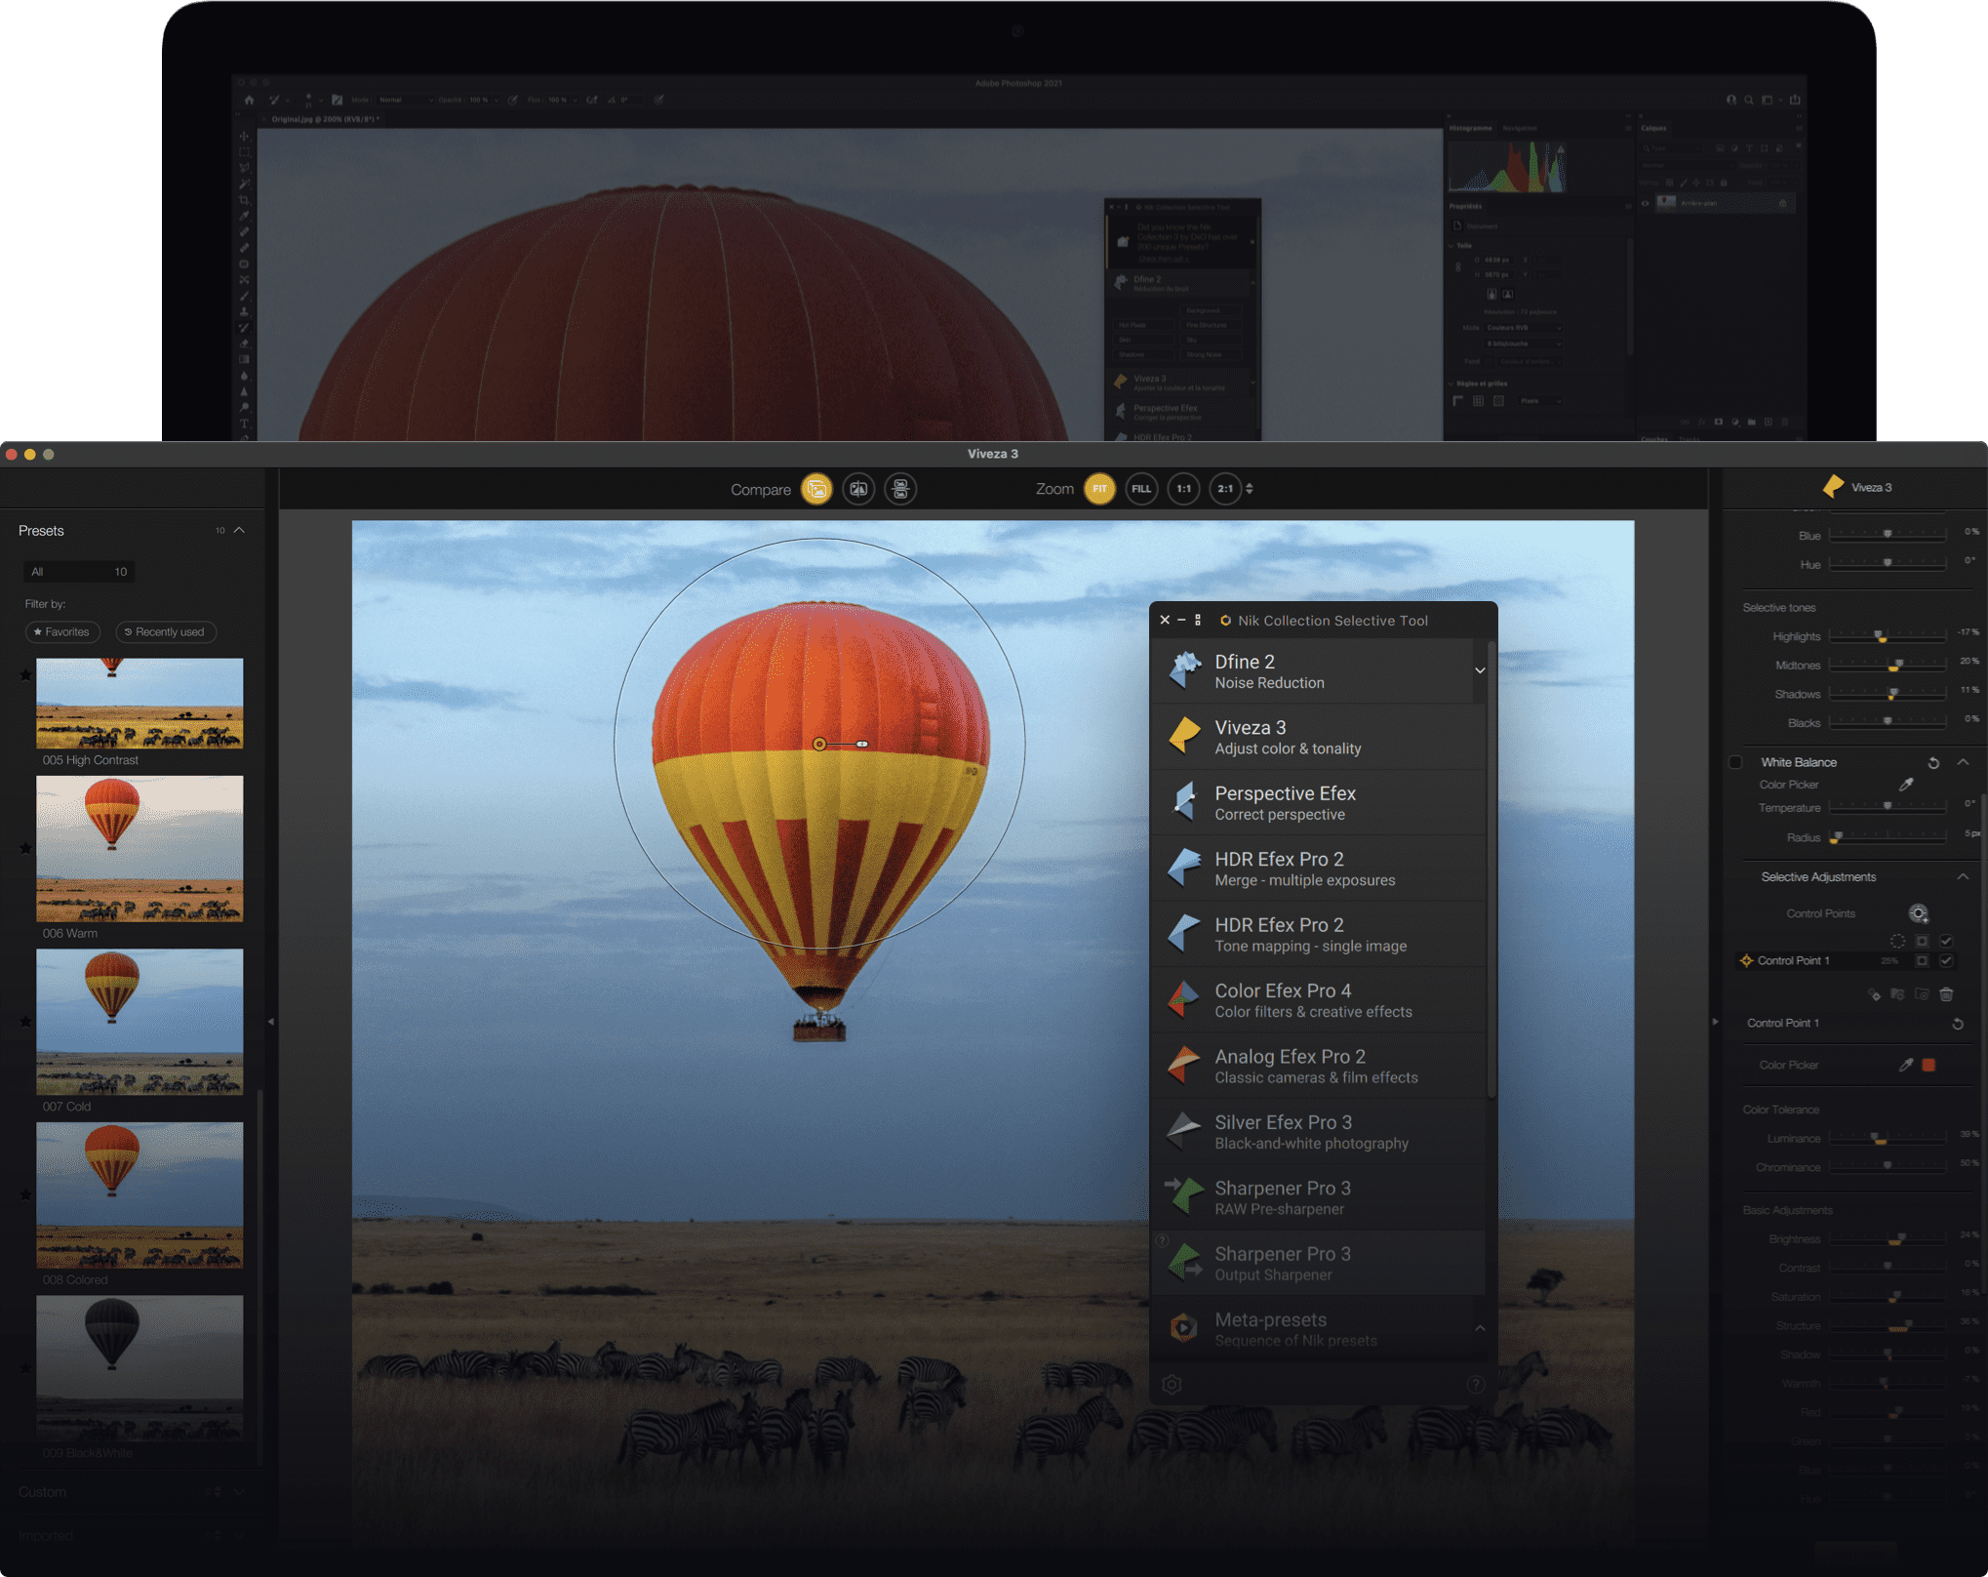Favorite the 008 Colored preset star
This screenshot has width=1988, height=1577.
pyautogui.click(x=26, y=1194)
